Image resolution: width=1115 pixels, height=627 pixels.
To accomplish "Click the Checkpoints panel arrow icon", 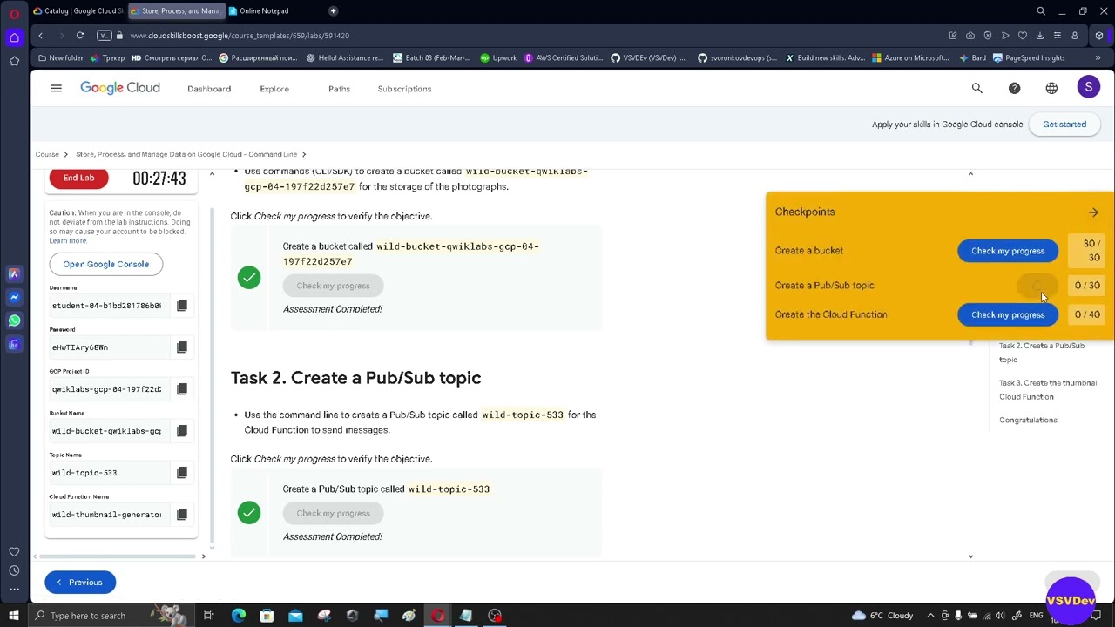I will coord(1093,212).
